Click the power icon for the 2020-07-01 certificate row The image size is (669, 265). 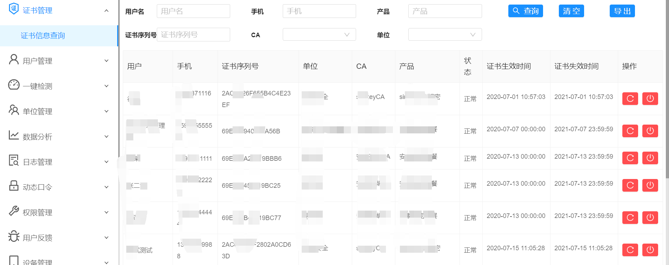pyautogui.click(x=650, y=99)
